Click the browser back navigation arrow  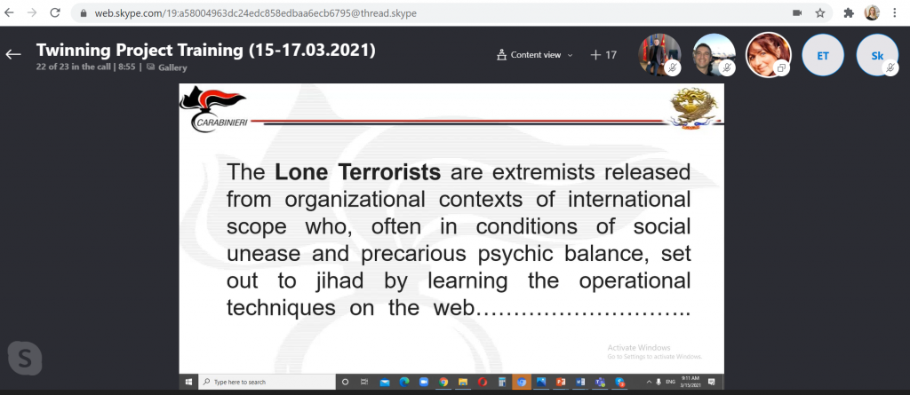[10, 13]
